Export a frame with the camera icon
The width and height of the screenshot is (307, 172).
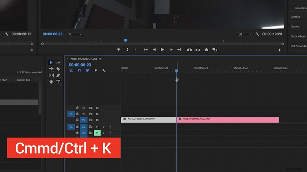coord(206,50)
